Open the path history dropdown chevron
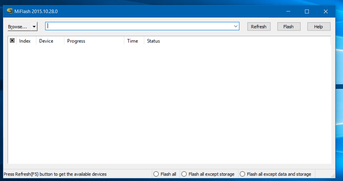Screen dimensions: 343x181 (x=236, y=26)
